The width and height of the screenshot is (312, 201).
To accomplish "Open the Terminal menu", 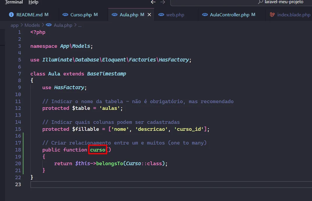I will (14, 2).
